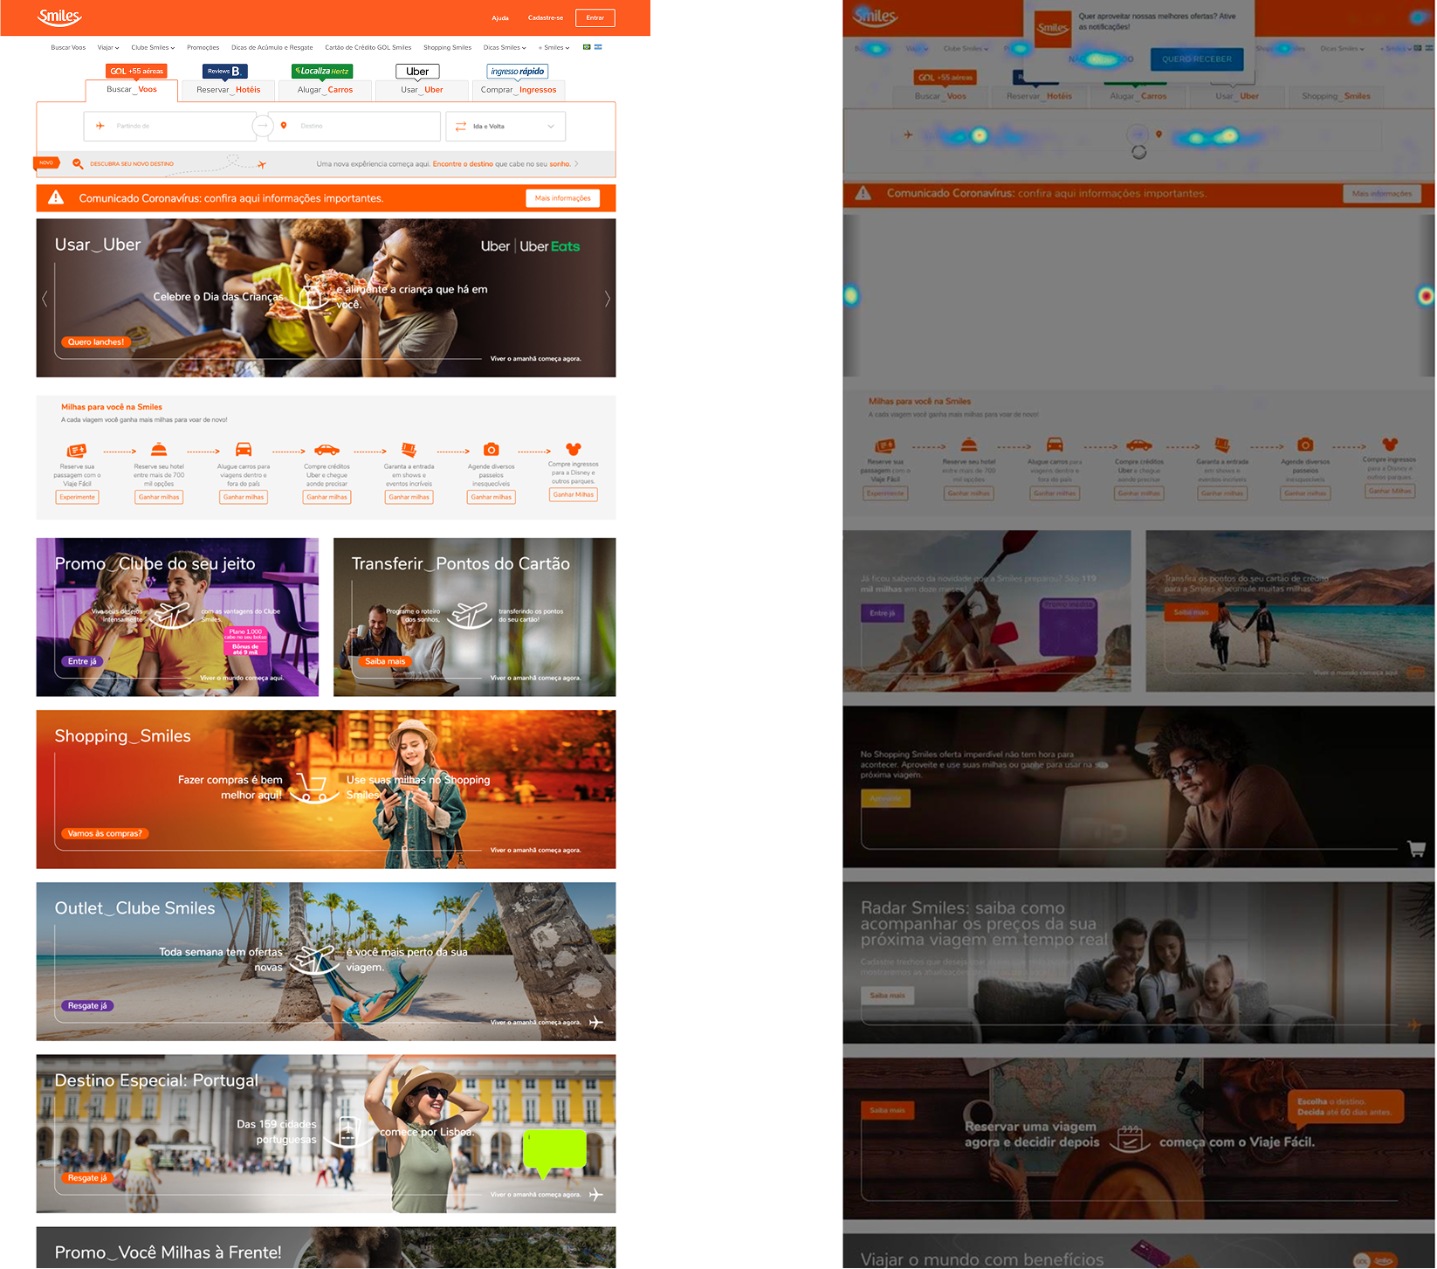Open the magnifier icon for Descubra seu novo destino

click(78, 163)
